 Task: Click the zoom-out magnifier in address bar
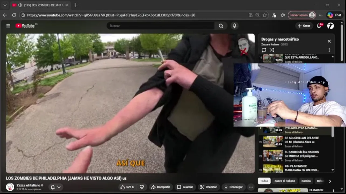(x=258, y=15)
